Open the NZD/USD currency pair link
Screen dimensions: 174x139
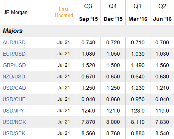(x=14, y=77)
